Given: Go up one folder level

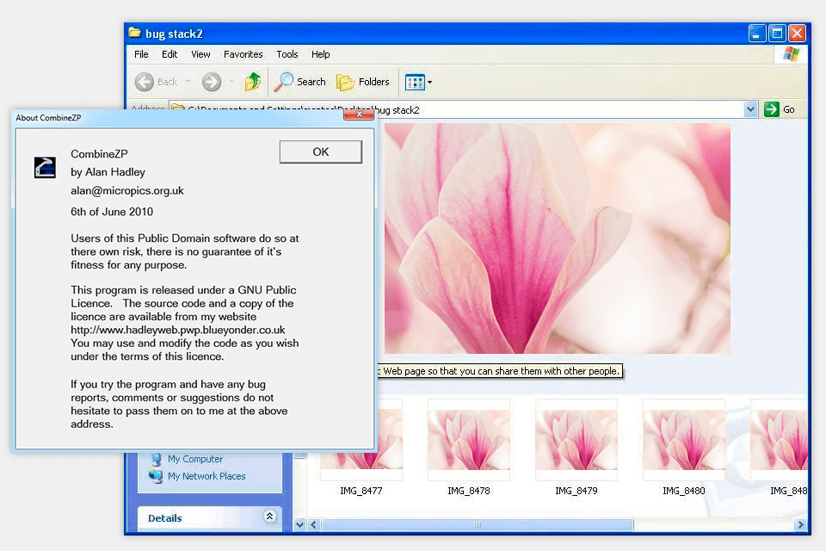Looking at the screenshot, I should [253, 82].
